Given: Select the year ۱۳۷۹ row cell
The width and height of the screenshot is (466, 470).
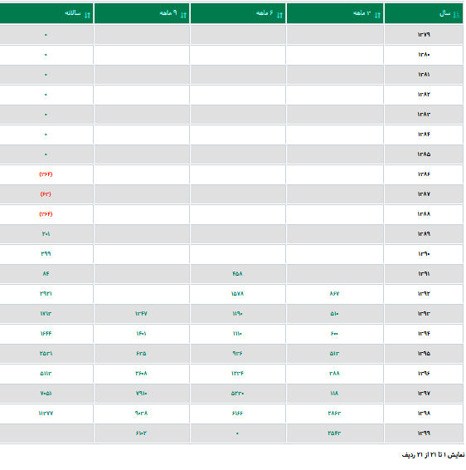Looking at the screenshot, I should pyautogui.click(x=424, y=35).
